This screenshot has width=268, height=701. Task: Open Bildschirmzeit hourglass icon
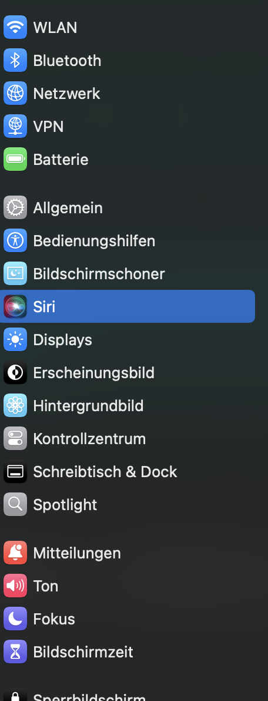click(x=15, y=652)
